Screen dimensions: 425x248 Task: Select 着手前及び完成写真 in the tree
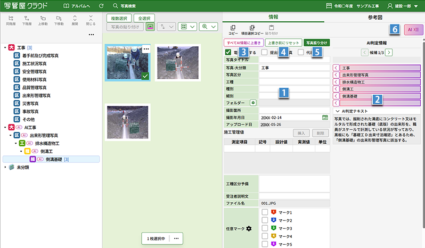(40, 55)
